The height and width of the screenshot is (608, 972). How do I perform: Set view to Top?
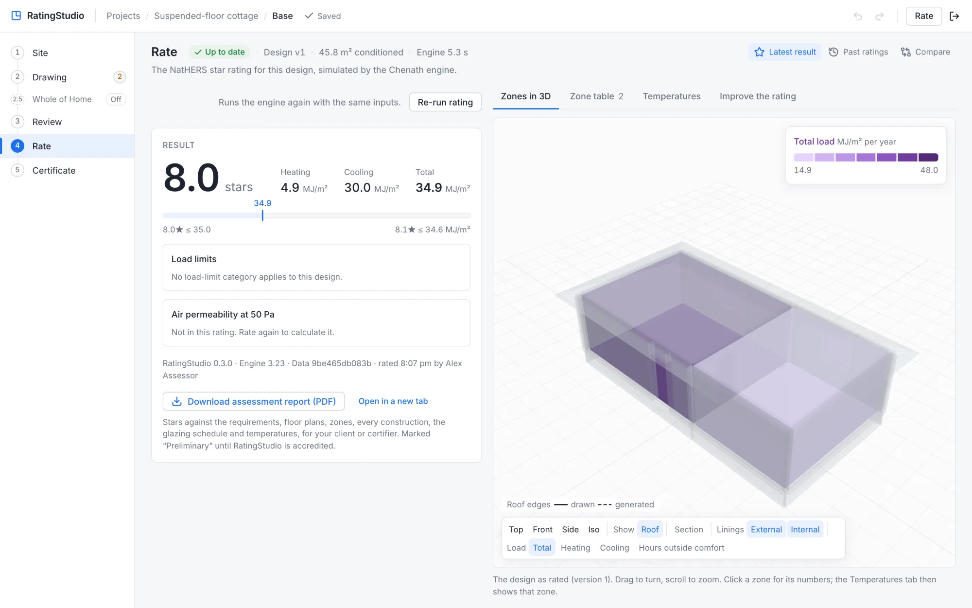[x=516, y=529]
